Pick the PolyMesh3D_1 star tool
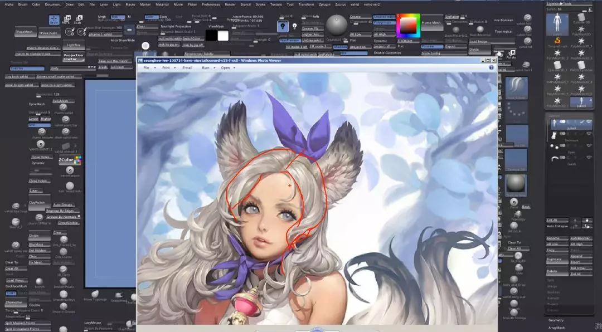Image resolution: width=602 pixels, height=332 pixels. coord(581,41)
